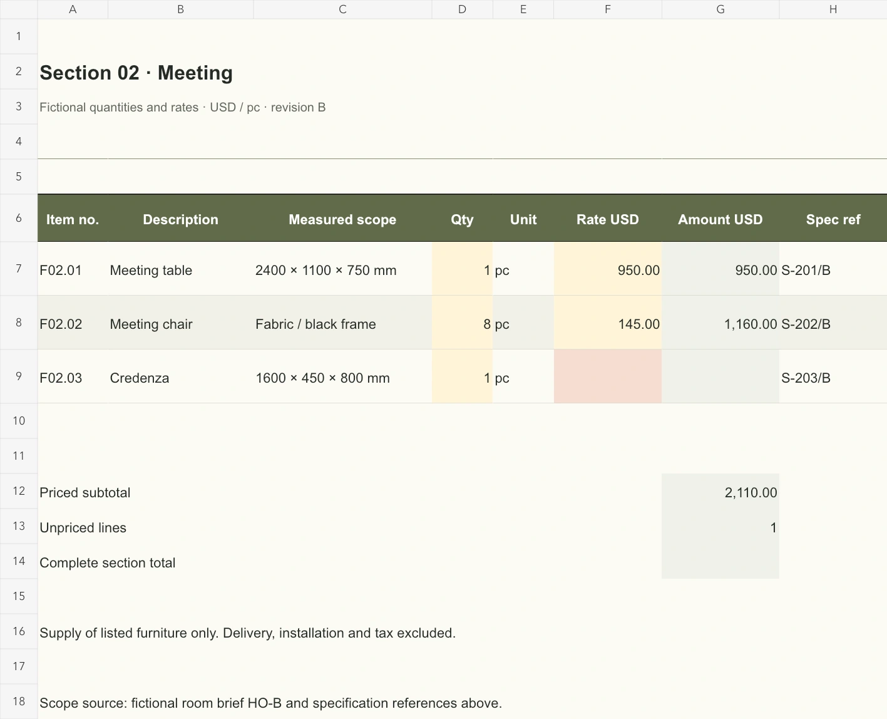887x719 pixels.
Task: Select row 9 header
Action: pyautogui.click(x=19, y=376)
